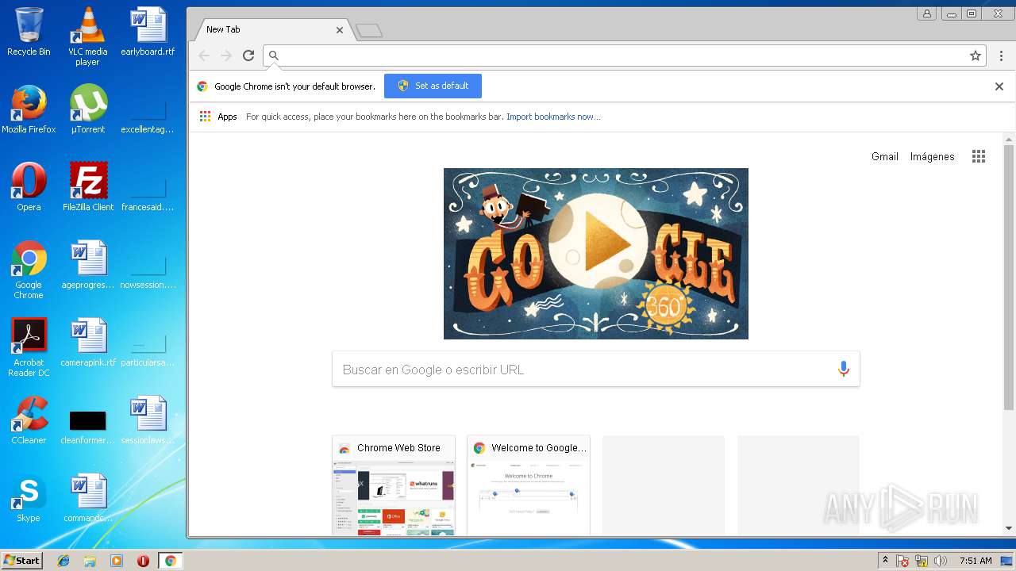Open a new tab with the tab button

coord(369,30)
